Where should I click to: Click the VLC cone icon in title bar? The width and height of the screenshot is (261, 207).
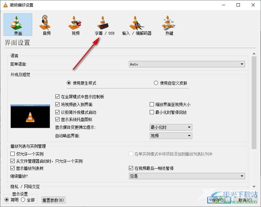[x=6, y=5]
